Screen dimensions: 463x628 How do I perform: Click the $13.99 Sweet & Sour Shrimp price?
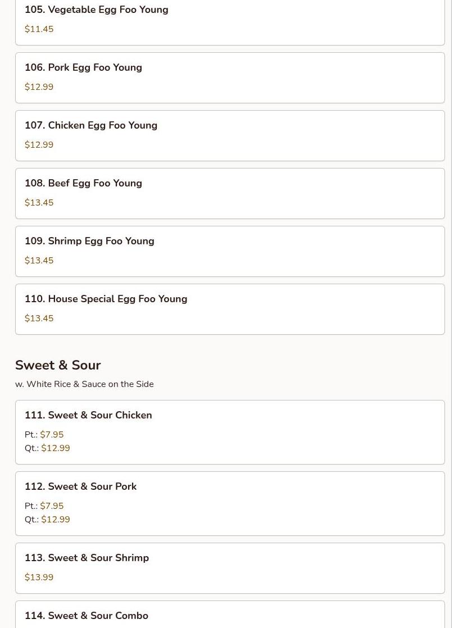point(39,577)
